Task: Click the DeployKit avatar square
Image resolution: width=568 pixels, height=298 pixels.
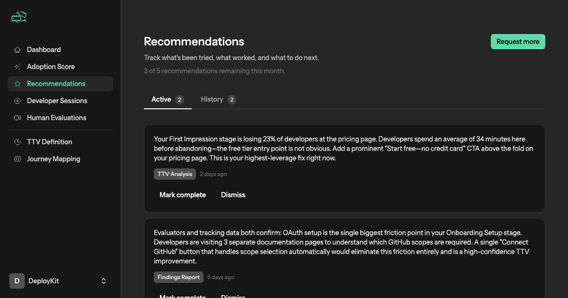Action: pos(17,280)
